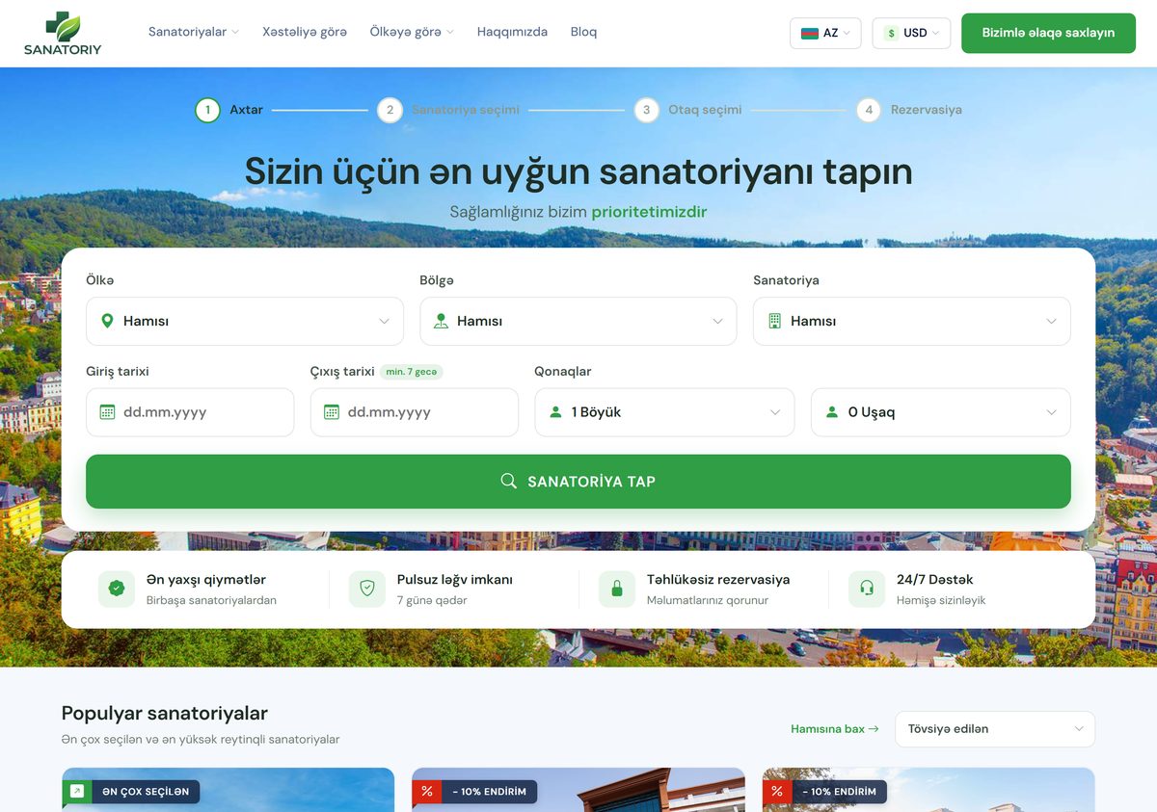1157x812 pixels.
Task: Click the arrow icon on Ən çox seçilən badge
Action: point(77,792)
